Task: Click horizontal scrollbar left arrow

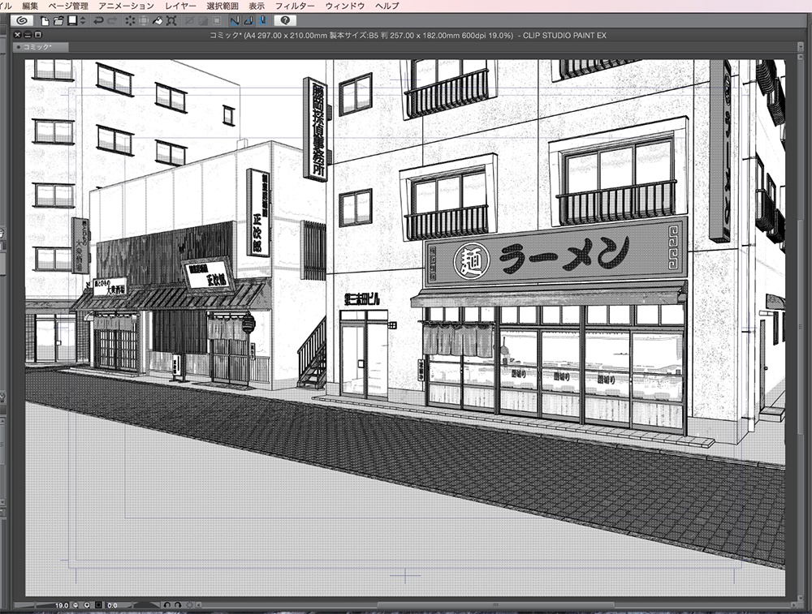Action: (x=199, y=605)
